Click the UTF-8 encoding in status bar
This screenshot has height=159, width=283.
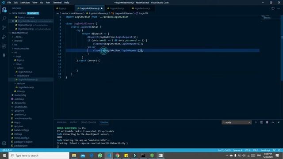point(247,150)
